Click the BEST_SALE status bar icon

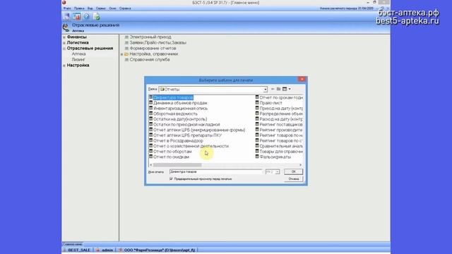(x=64, y=250)
